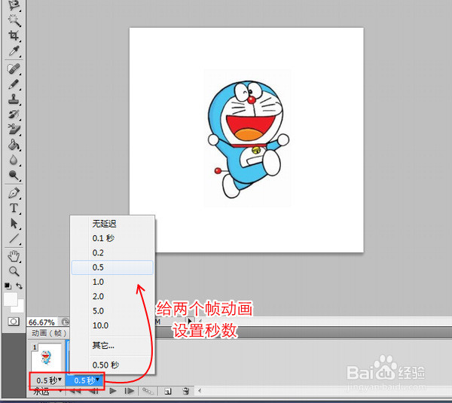Open the 永远 looping options dropdown
This screenshot has height=403, width=452.
point(47,392)
